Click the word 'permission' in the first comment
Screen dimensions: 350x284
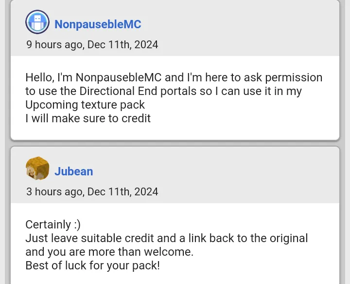point(294,77)
